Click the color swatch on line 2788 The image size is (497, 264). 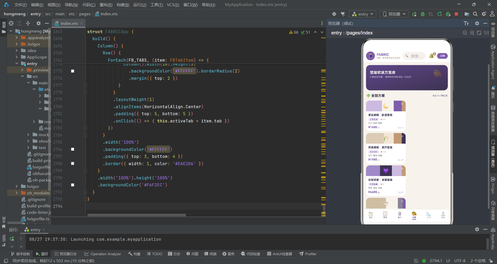point(73,164)
